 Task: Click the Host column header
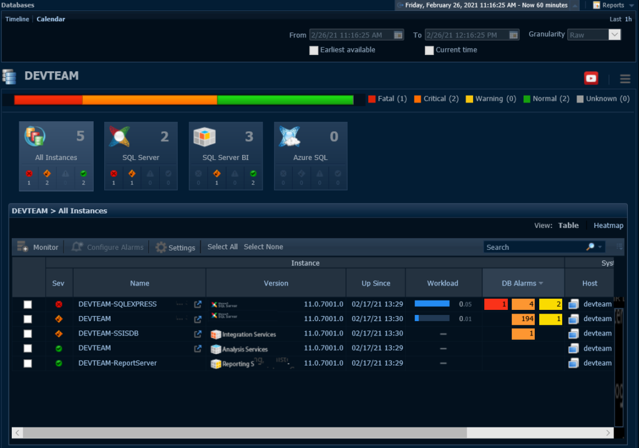(x=589, y=283)
